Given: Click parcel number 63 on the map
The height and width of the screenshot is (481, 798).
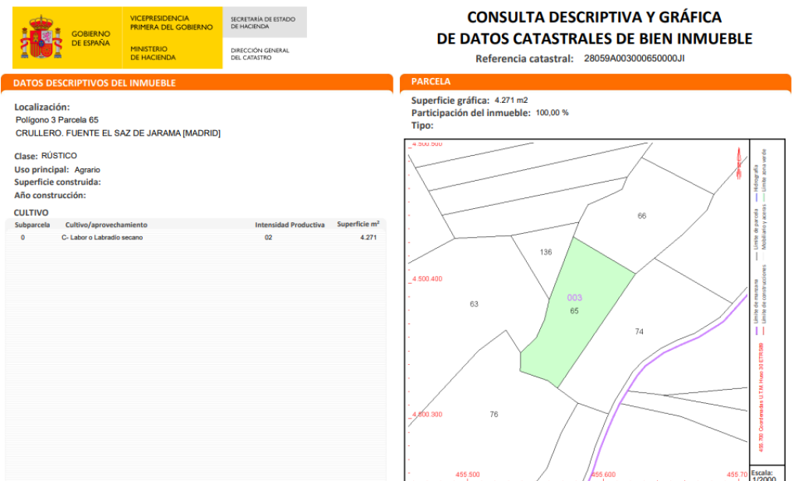Looking at the screenshot, I should click(474, 304).
